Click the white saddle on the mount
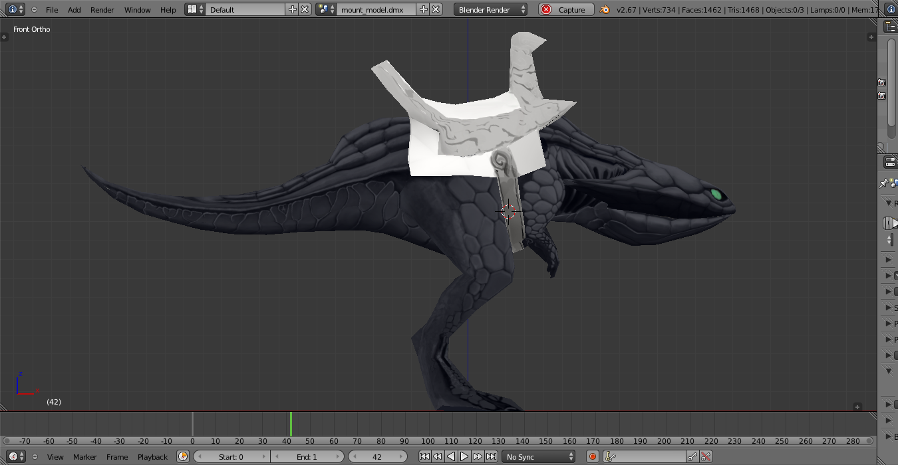The width and height of the screenshot is (898, 465). (x=475, y=136)
